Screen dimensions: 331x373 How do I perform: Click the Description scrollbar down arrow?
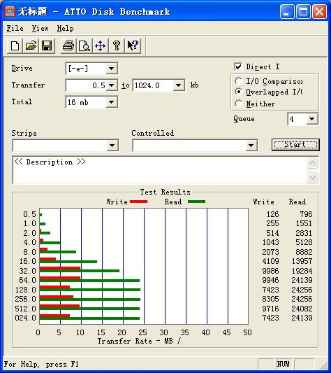[x=312, y=177]
